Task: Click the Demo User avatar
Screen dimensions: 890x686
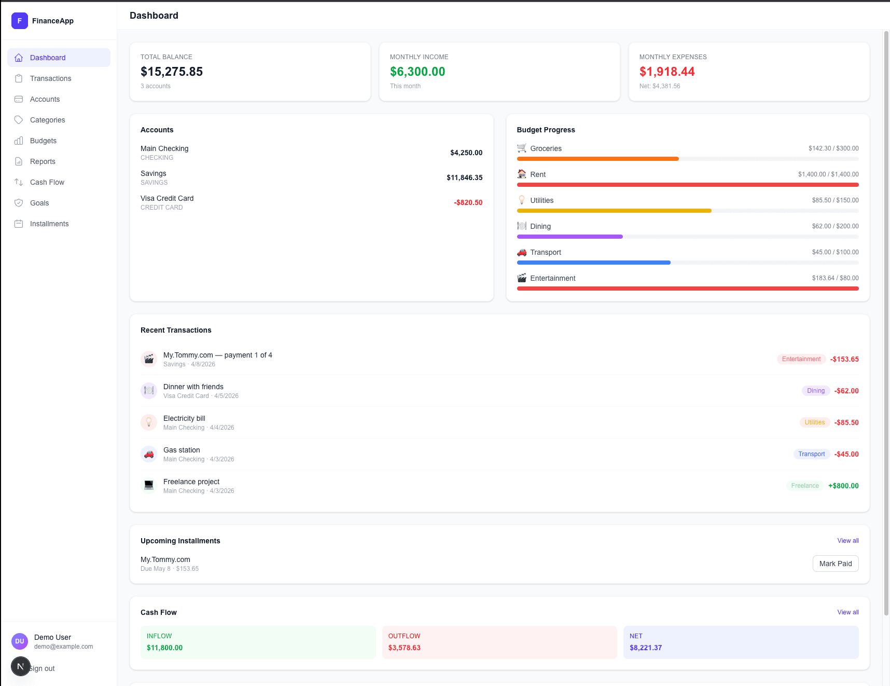Action: pos(19,641)
